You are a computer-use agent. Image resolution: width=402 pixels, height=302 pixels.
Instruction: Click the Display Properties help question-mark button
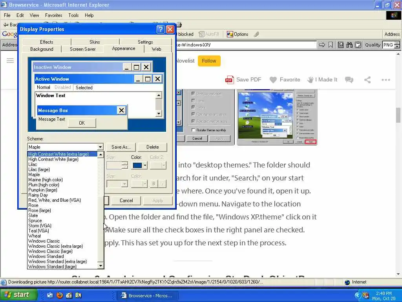coord(161,29)
